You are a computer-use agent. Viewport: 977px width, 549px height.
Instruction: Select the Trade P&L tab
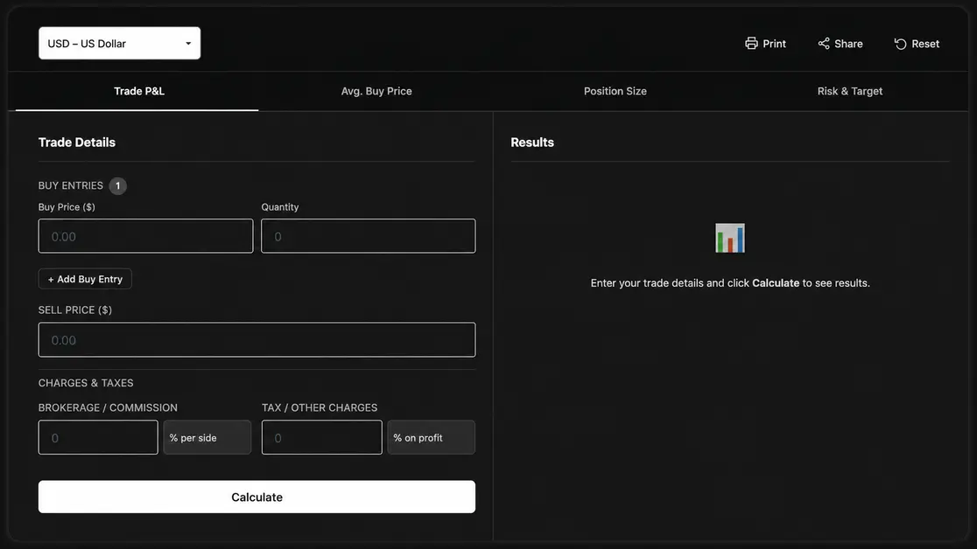click(x=138, y=92)
